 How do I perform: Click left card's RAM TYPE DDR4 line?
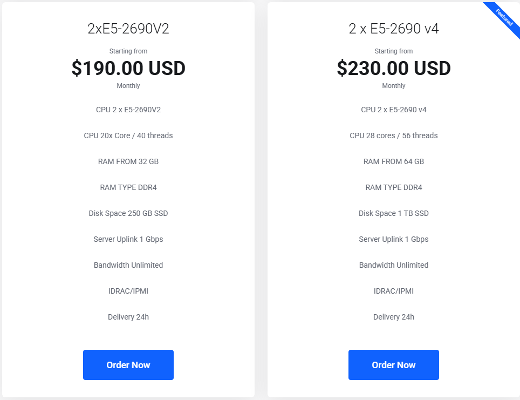click(128, 187)
